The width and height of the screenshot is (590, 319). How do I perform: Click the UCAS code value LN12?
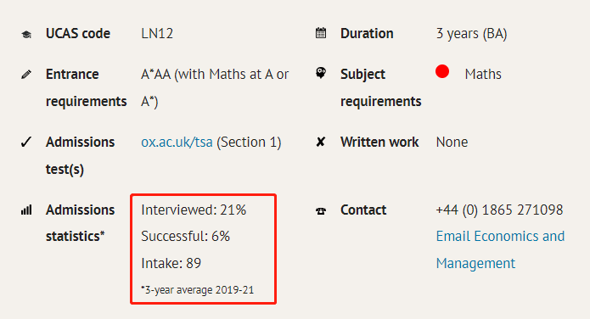(x=157, y=33)
